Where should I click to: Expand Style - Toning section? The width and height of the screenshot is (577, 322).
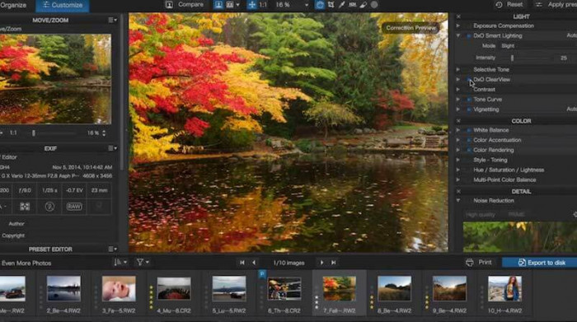(458, 160)
